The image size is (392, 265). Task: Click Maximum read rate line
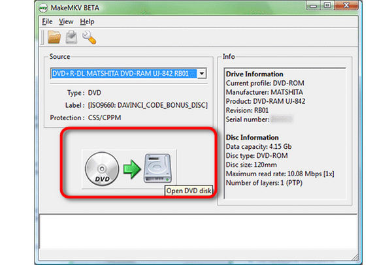(280, 174)
